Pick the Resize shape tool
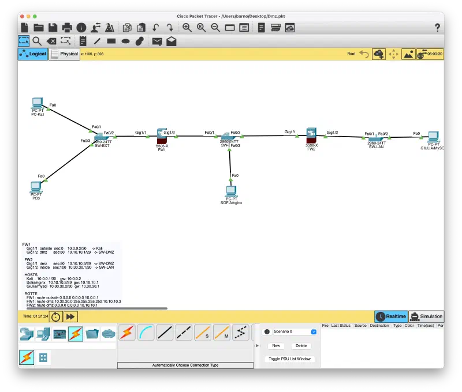 pyautogui.click(x=66, y=41)
